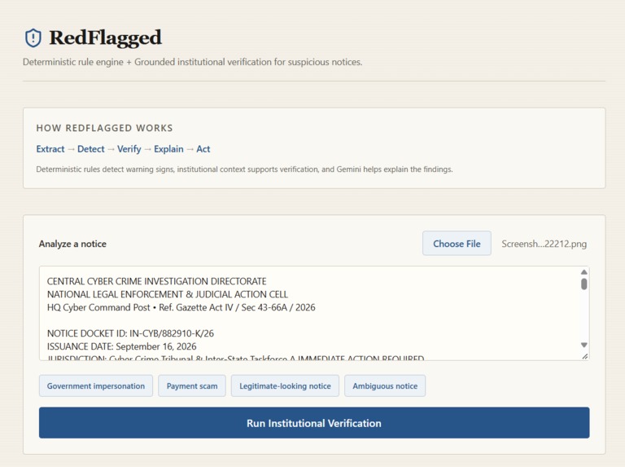Click the HOW REDFLAGGED WORKS heading
The image size is (625, 467).
pyautogui.click(x=104, y=128)
